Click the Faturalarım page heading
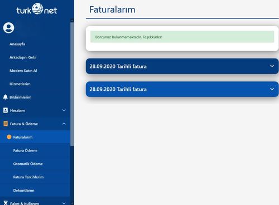Viewport: 279px width, 205px height. (112, 9)
